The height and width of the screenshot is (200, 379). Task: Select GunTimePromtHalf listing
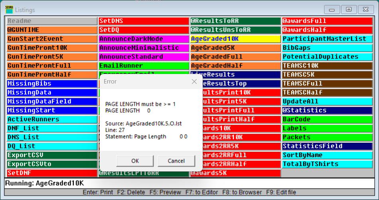pyautogui.click(x=52, y=74)
